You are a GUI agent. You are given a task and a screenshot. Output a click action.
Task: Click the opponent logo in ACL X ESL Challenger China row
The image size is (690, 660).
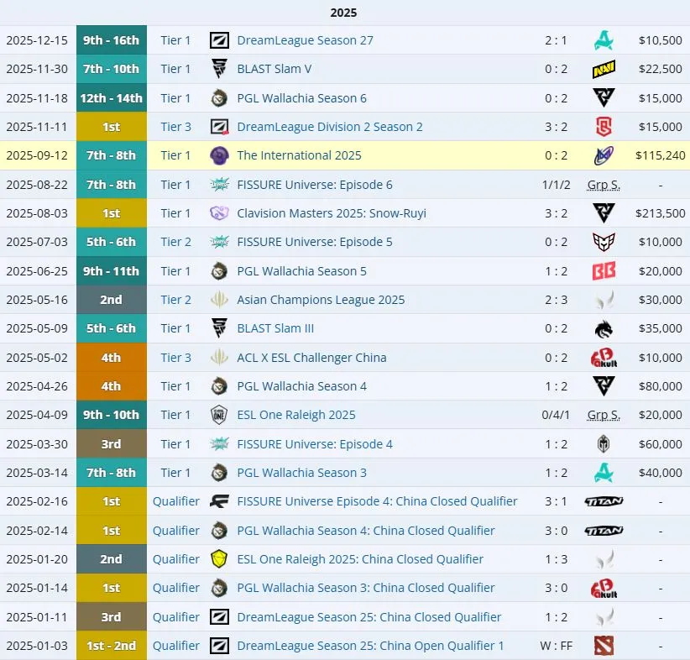(x=604, y=358)
